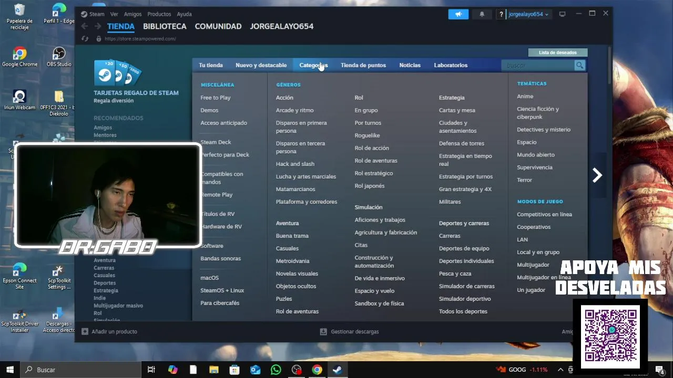The image size is (673, 378).
Task: Open the Cooperativos game mode link
Action: tap(534, 227)
